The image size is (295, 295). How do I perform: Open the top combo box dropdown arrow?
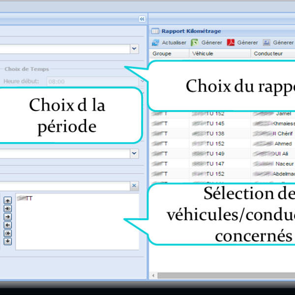point(134,49)
